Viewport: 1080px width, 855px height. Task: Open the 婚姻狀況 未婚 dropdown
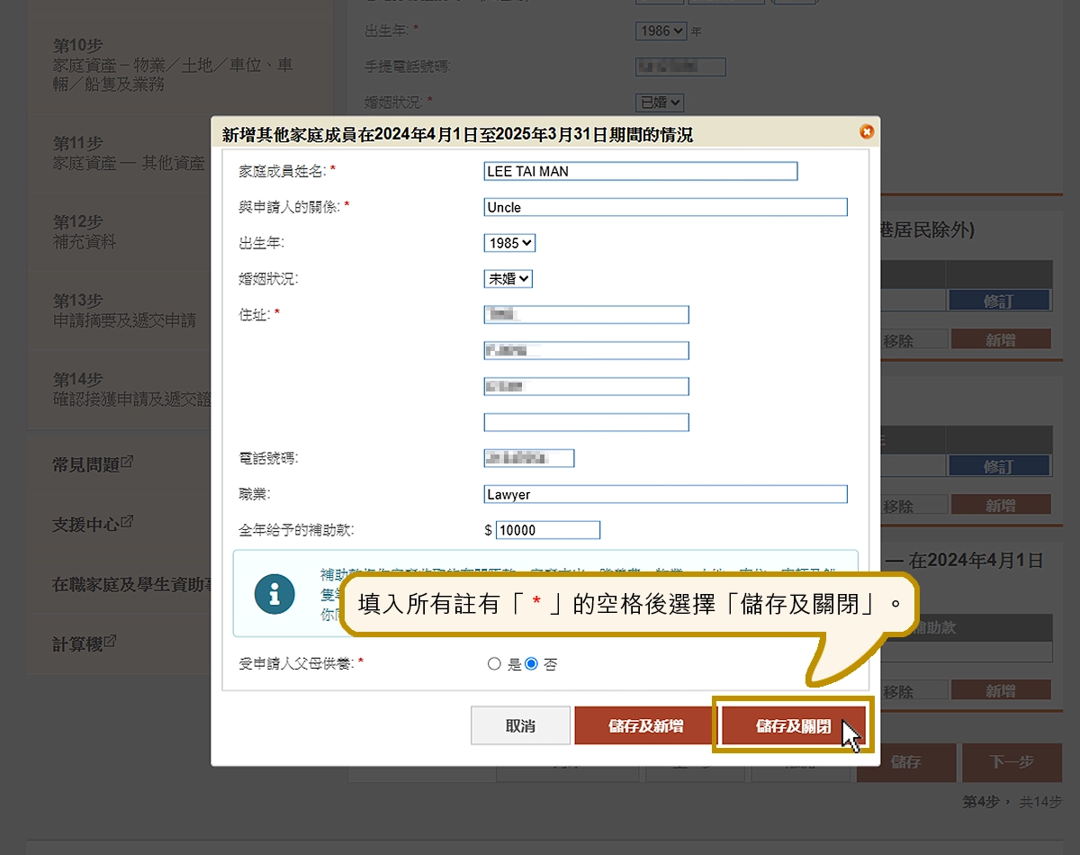point(508,279)
